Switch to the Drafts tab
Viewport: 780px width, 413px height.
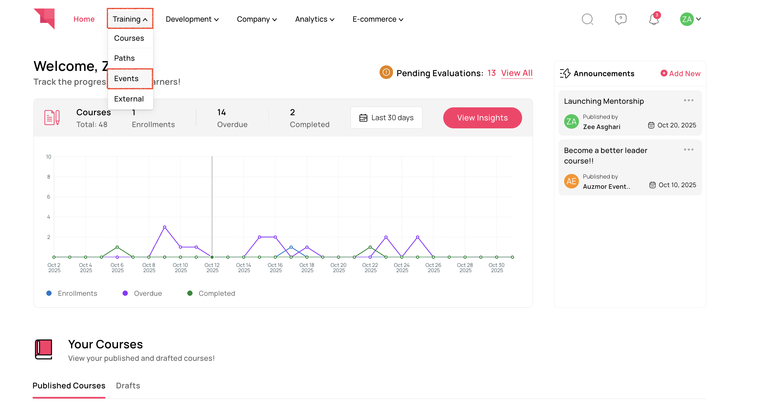tap(128, 386)
